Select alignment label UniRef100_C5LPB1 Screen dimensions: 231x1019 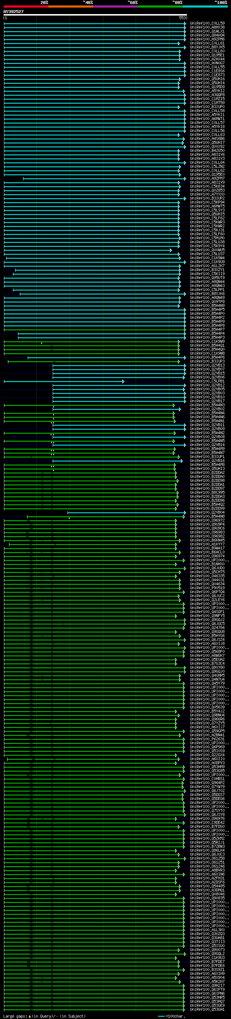pyautogui.click(x=207, y=381)
